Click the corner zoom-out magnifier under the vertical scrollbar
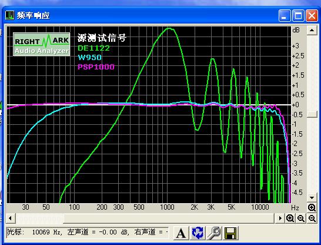Image resolution: width=321 pixels, height=245 pixels. click(x=312, y=218)
